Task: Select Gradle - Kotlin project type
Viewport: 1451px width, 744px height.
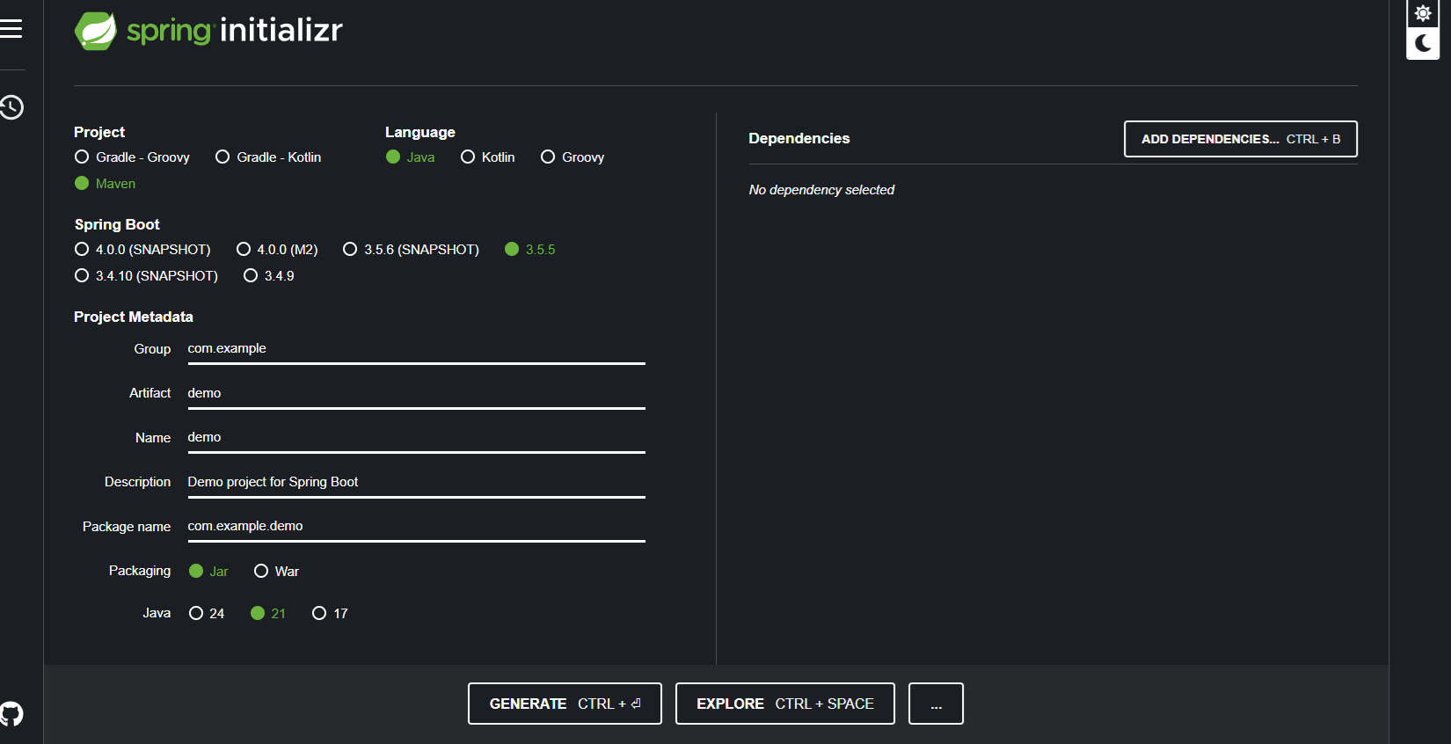Action: 268,157
